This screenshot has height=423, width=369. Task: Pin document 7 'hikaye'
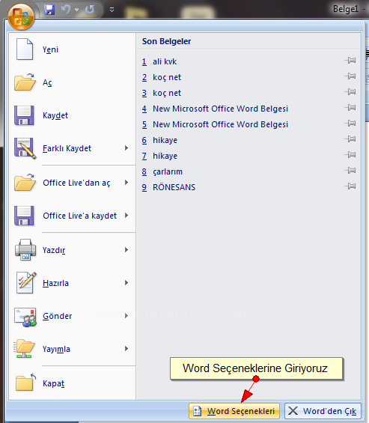point(350,154)
